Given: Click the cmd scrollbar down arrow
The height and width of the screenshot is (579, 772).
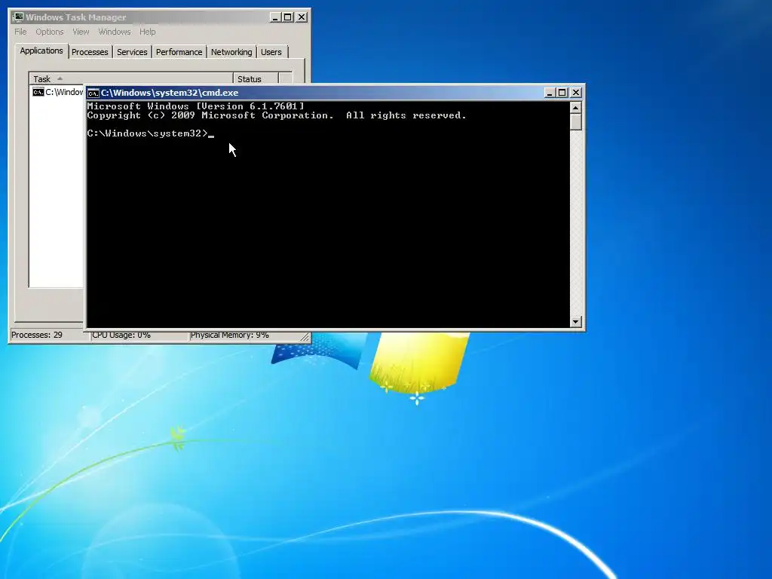Looking at the screenshot, I should pos(575,321).
